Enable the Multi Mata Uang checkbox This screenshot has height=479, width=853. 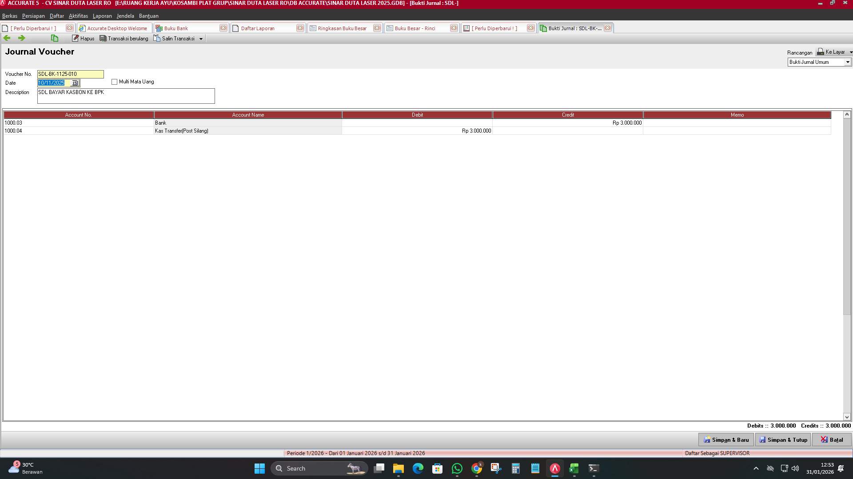[114, 82]
